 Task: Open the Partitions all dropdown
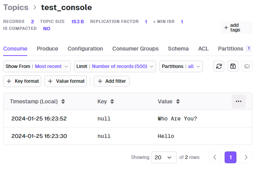coord(181,66)
